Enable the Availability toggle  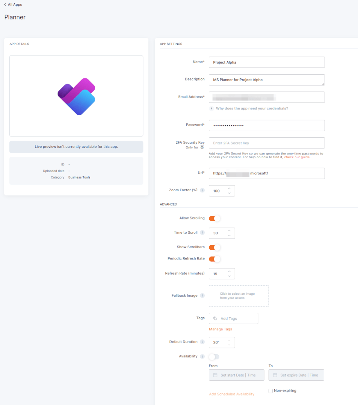(214, 357)
